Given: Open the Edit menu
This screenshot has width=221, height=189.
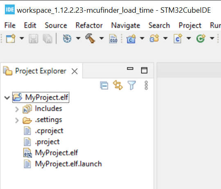Looking at the screenshot, I should coord(30,25).
